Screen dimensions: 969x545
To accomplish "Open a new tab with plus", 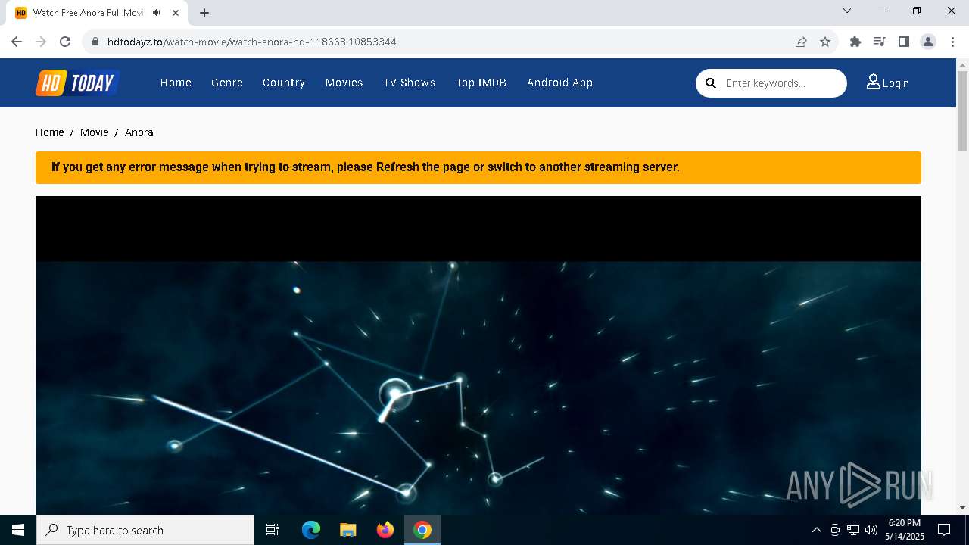I will pyautogui.click(x=204, y=13).
